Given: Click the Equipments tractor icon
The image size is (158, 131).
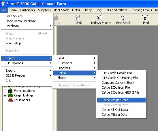Looking at the screenshot, I should coord(10,100).
